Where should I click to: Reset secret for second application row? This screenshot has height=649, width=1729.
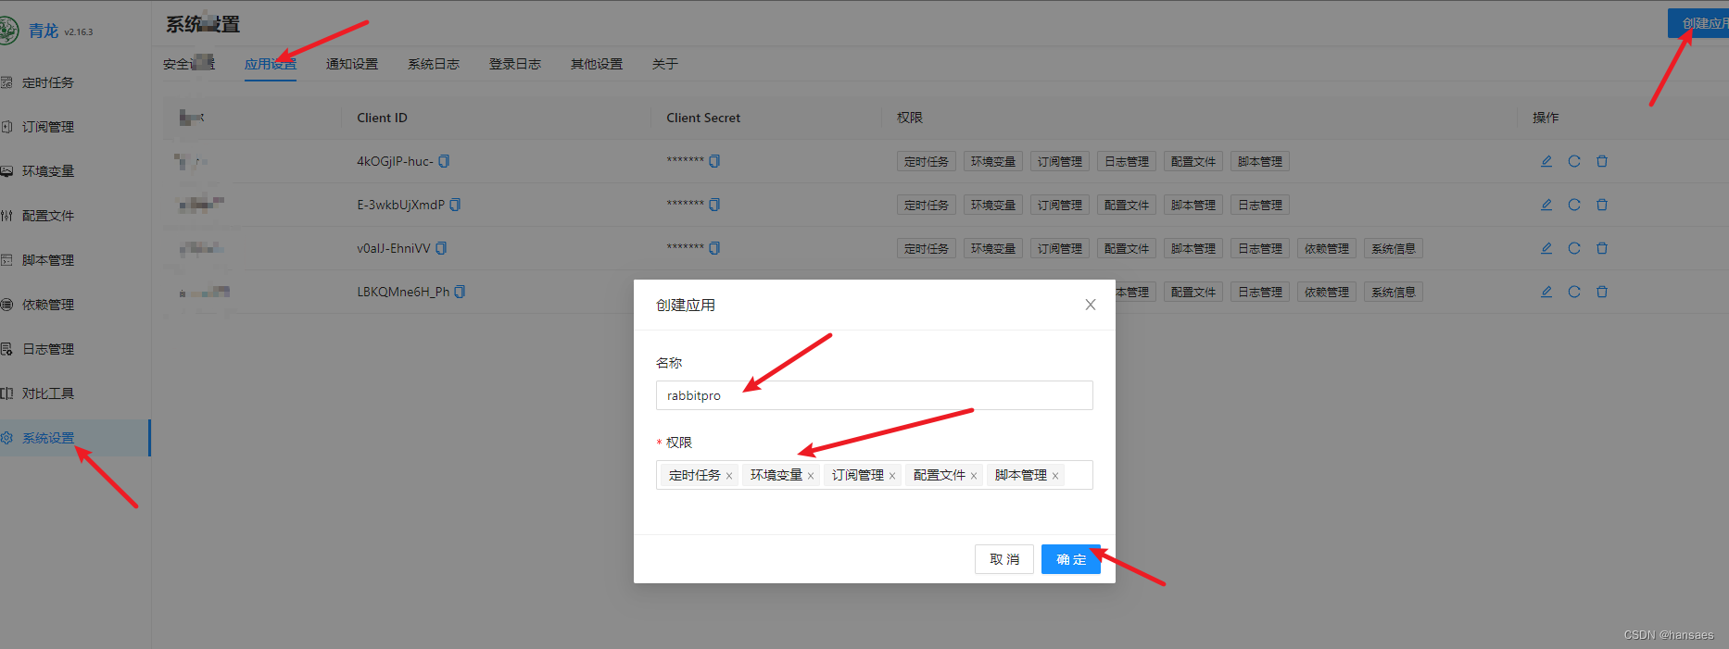click(x=1574, y=205)
